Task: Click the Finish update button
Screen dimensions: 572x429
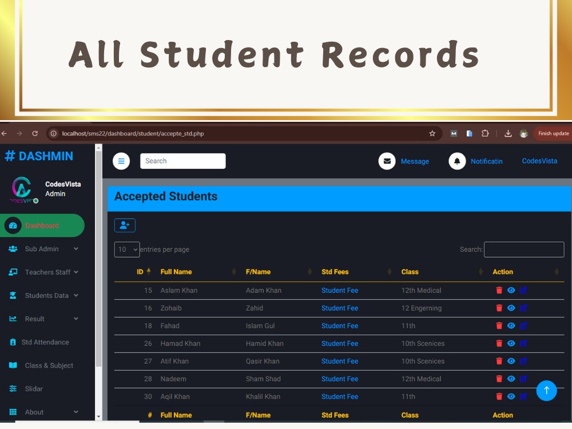Action: coord(553,133)
